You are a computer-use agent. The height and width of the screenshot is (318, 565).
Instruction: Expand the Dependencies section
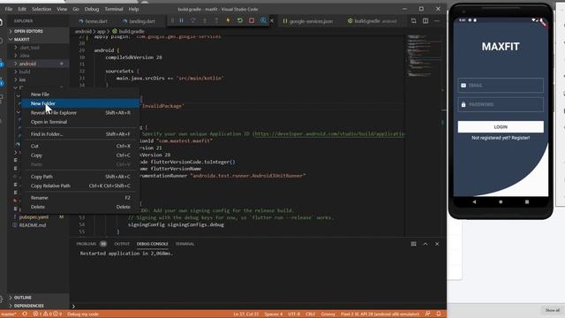[38, 306]
